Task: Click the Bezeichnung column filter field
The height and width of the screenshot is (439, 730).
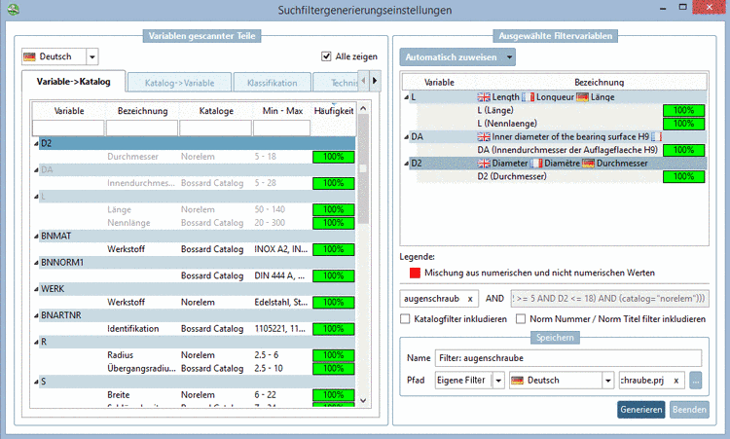Action: coord(142,128)
